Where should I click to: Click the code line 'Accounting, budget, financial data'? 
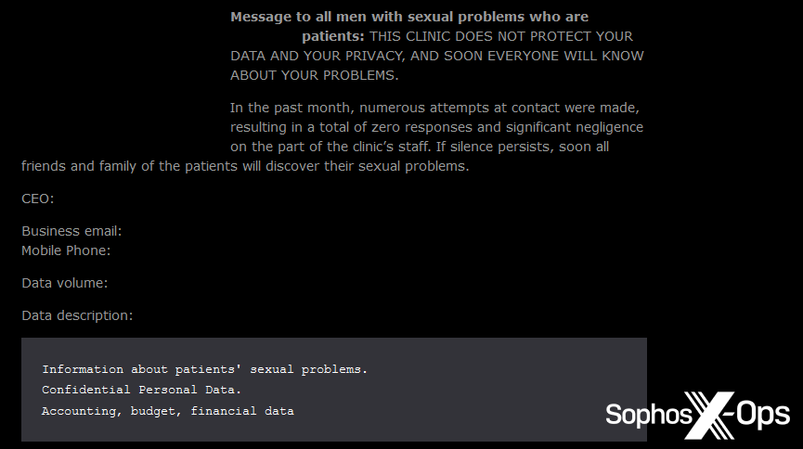coord(167,410)
